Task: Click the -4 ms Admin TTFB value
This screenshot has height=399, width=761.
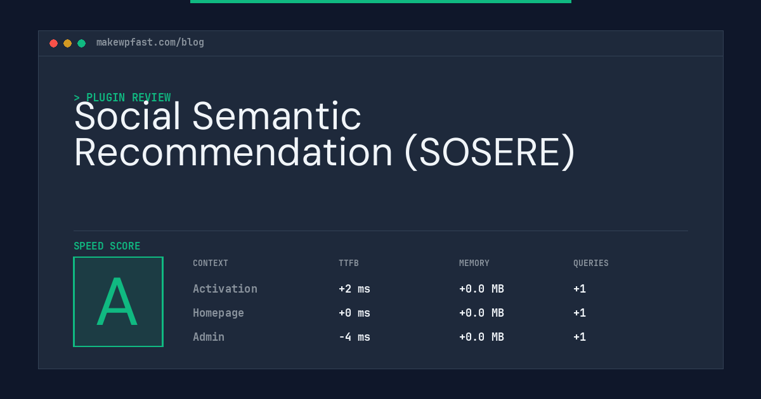Action: (354, 337)
